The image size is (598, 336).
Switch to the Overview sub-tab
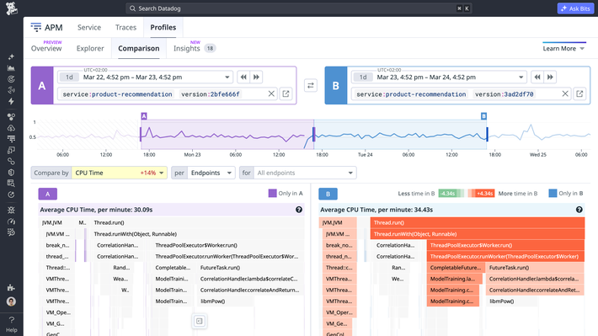(46, 49)
